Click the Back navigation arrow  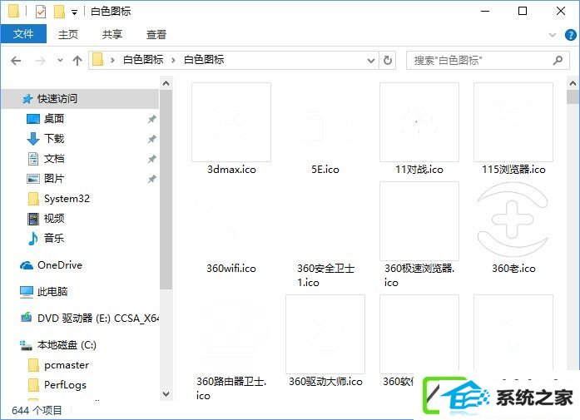[x=16, y=60]
